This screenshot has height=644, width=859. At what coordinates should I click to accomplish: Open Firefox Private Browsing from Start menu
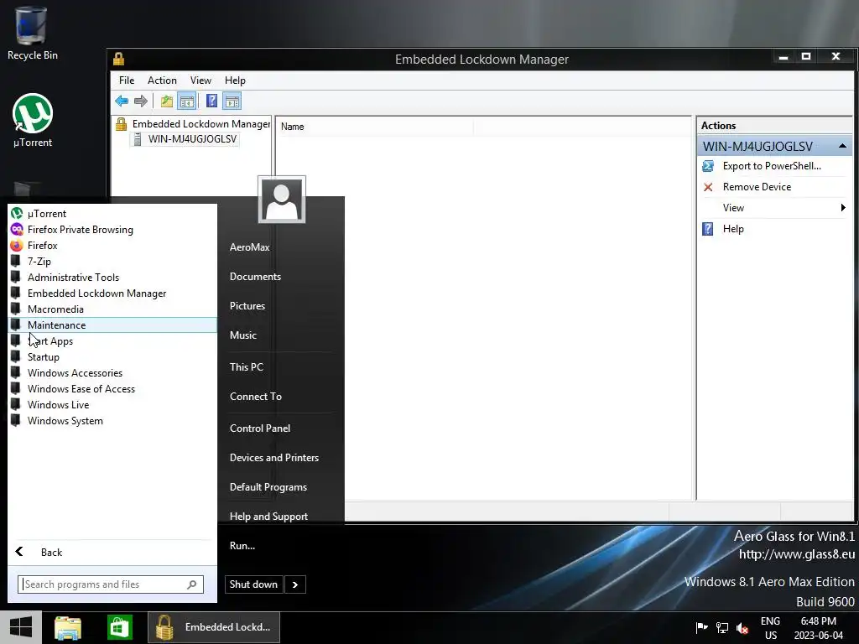112,230
